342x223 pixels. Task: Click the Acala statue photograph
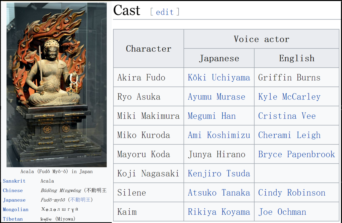click(57, 85)
